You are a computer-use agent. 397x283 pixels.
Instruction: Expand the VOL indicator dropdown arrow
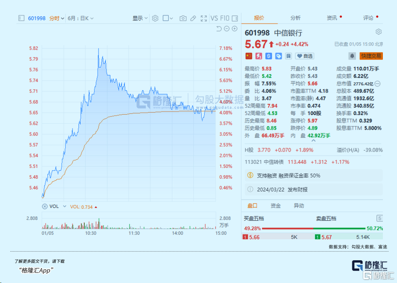(x=65, y=207)
